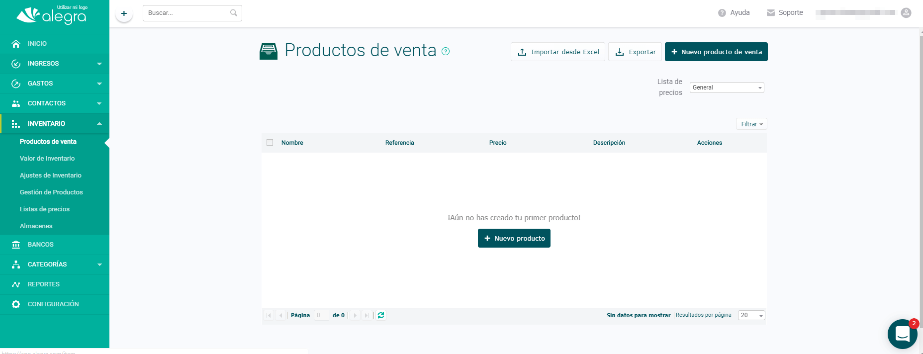Viewport: 923px width, 354px height.
Task: Click Importar desde Excel button
Action: pyautogui.click(x=557, y=52)
